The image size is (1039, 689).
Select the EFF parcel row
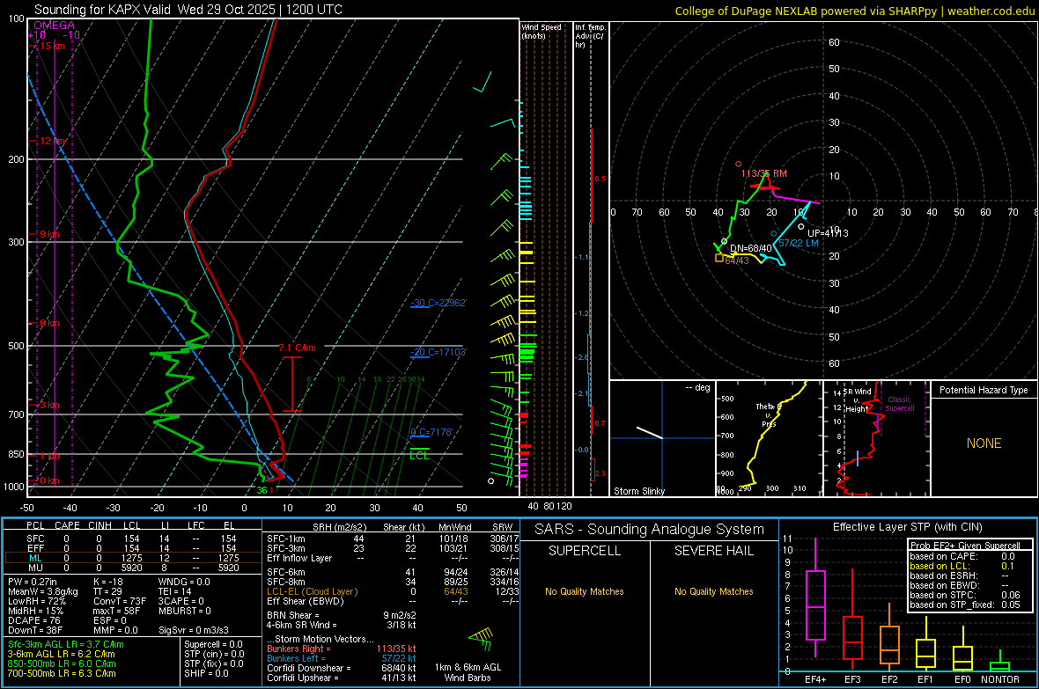[x=133, y=548]
